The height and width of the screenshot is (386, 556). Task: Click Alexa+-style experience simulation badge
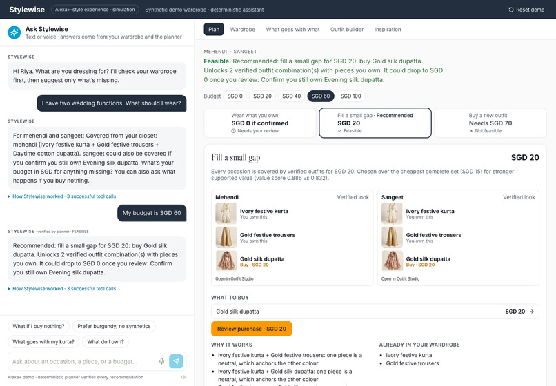[95, 10]
